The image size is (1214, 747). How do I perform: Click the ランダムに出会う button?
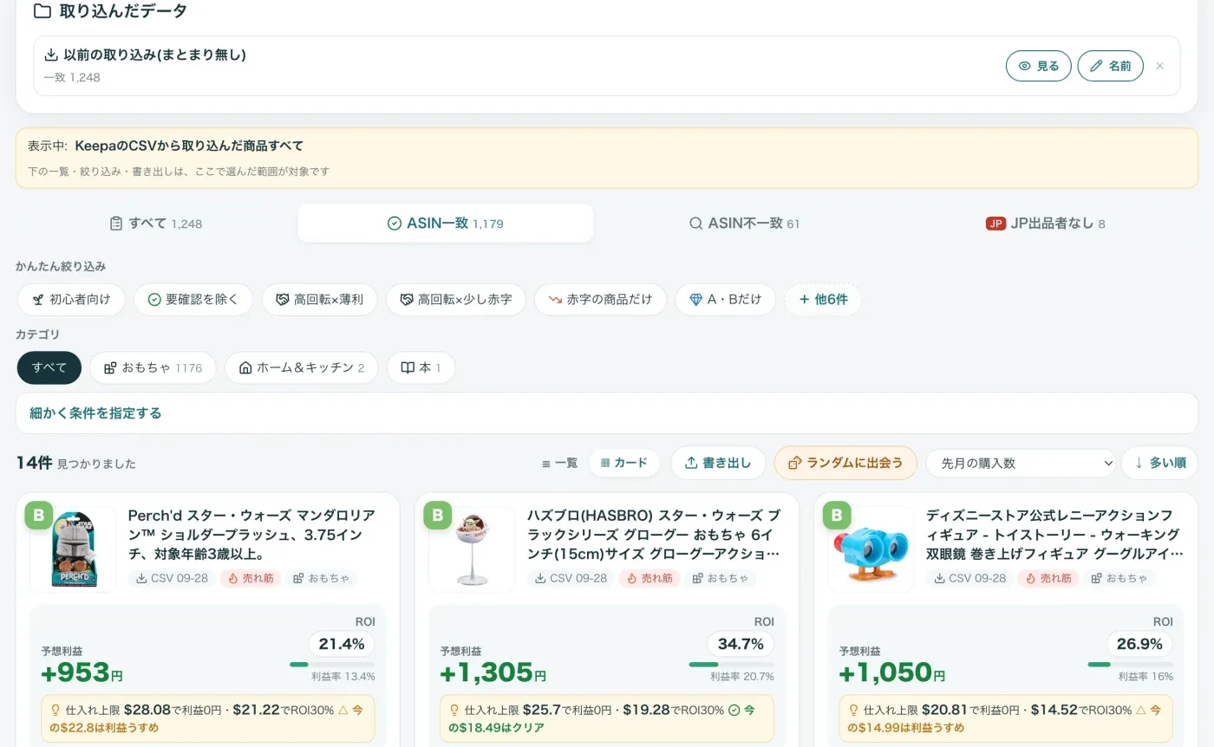845,463
